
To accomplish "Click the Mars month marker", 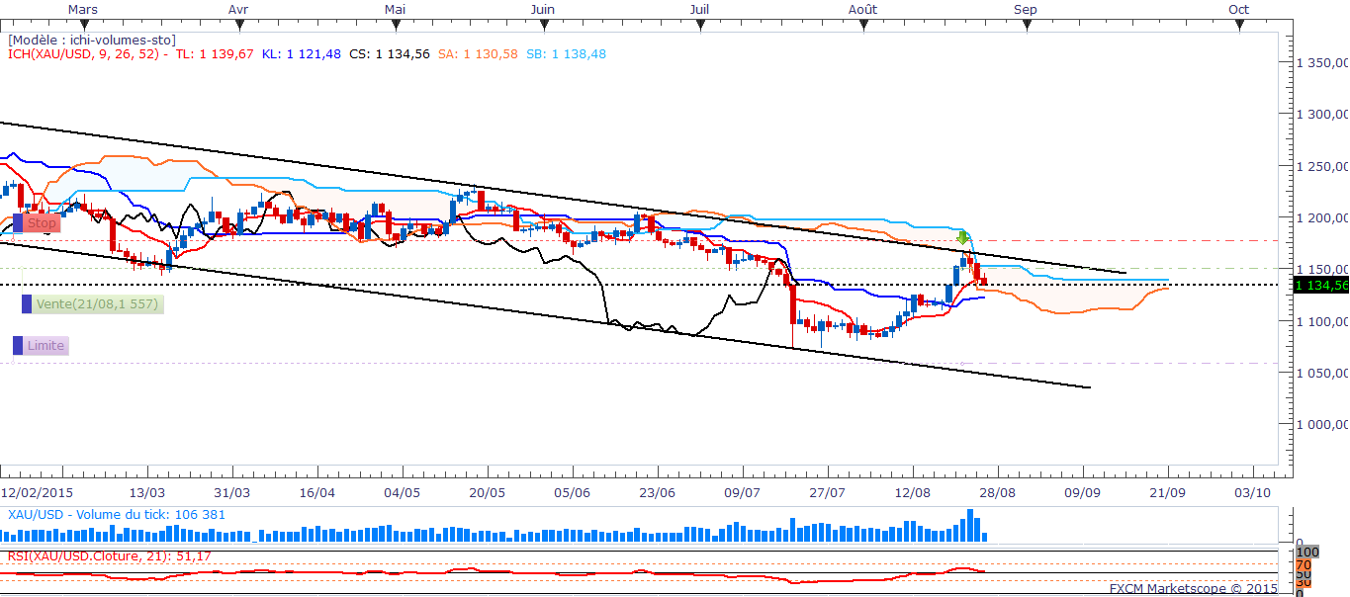I will pyautogui.click(x=84, y=9).
